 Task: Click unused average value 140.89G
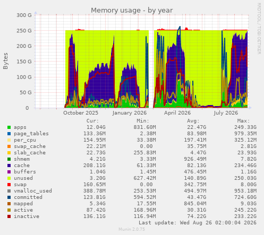tap(195, 178)
